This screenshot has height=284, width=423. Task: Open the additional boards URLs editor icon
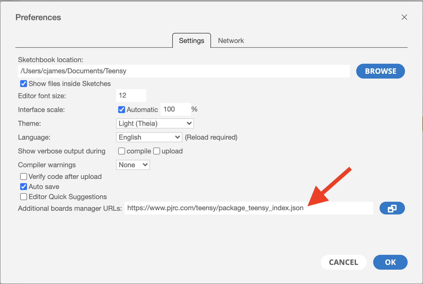coord(392,208)
